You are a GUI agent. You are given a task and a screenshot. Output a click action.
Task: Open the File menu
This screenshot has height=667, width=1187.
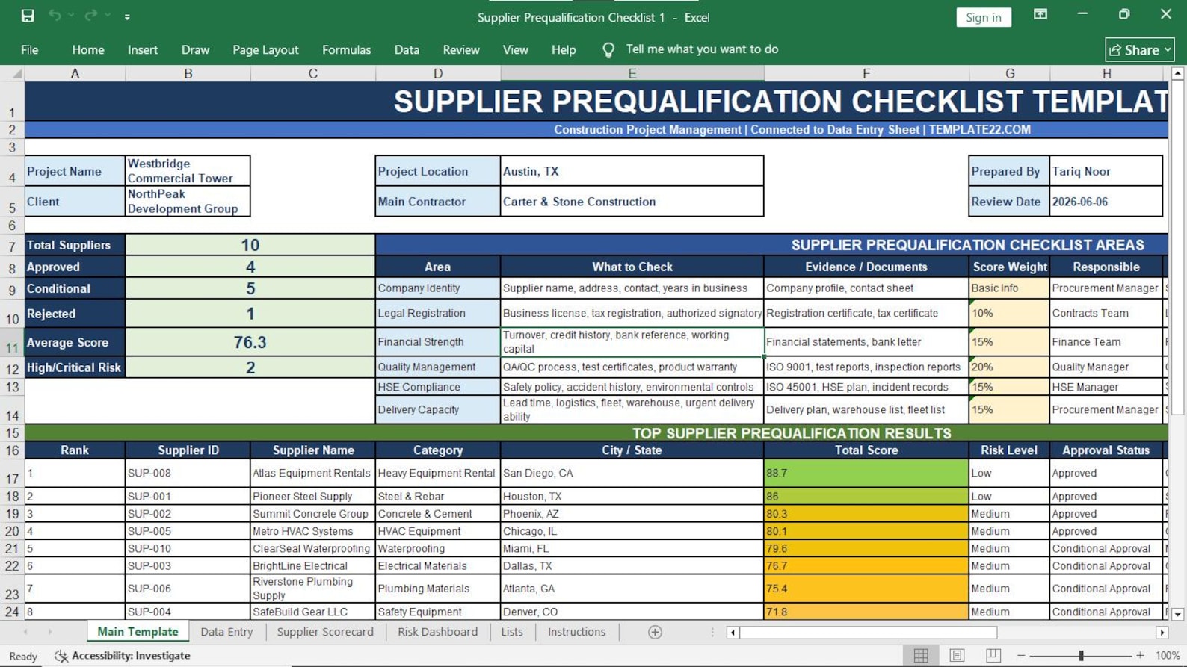30,49
